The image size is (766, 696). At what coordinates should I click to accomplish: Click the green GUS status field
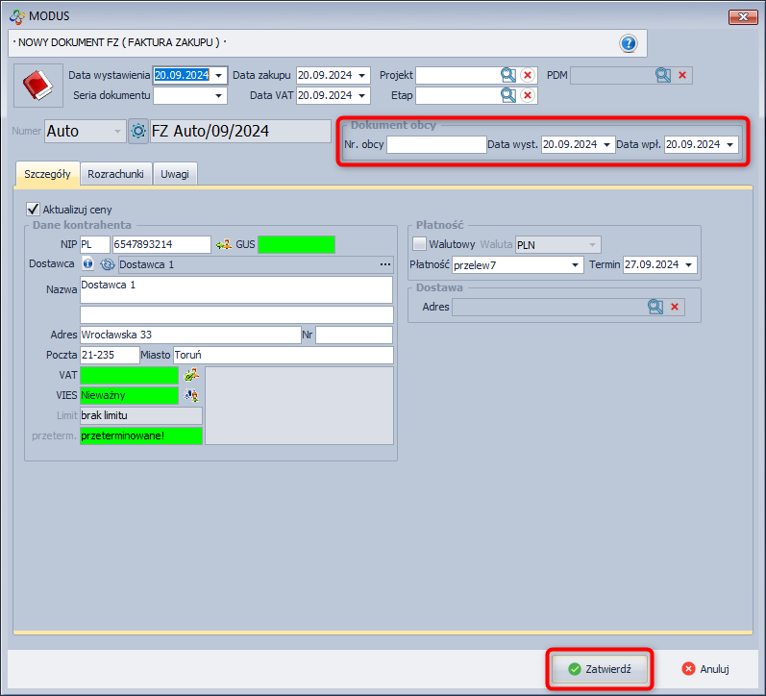tap(296, 244)
